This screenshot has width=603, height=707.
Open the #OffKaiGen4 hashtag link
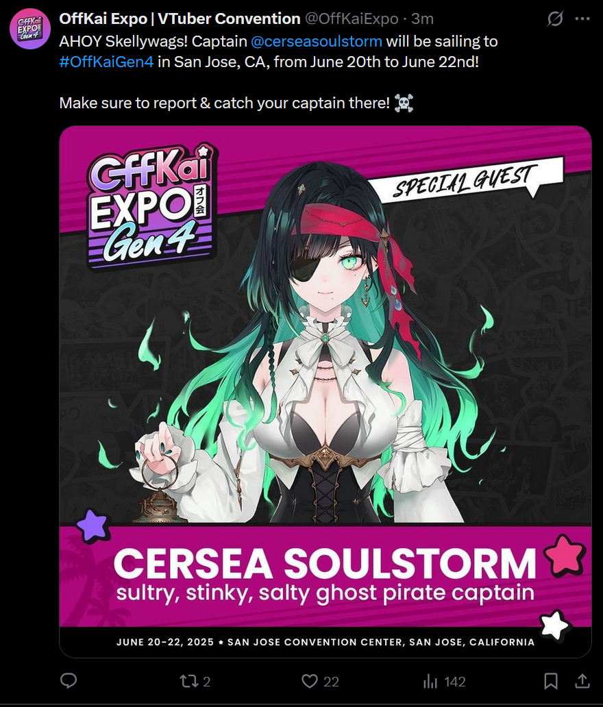(106, 62)
